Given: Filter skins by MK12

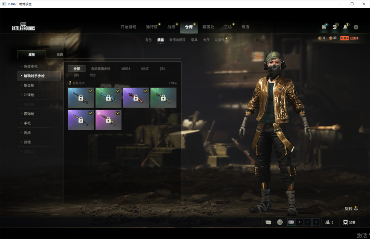Looking at the screenshot, I should 145,69.
